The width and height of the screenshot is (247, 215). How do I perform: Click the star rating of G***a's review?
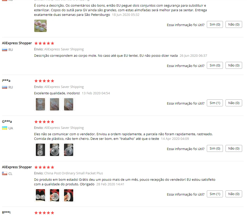coord(44,122)
